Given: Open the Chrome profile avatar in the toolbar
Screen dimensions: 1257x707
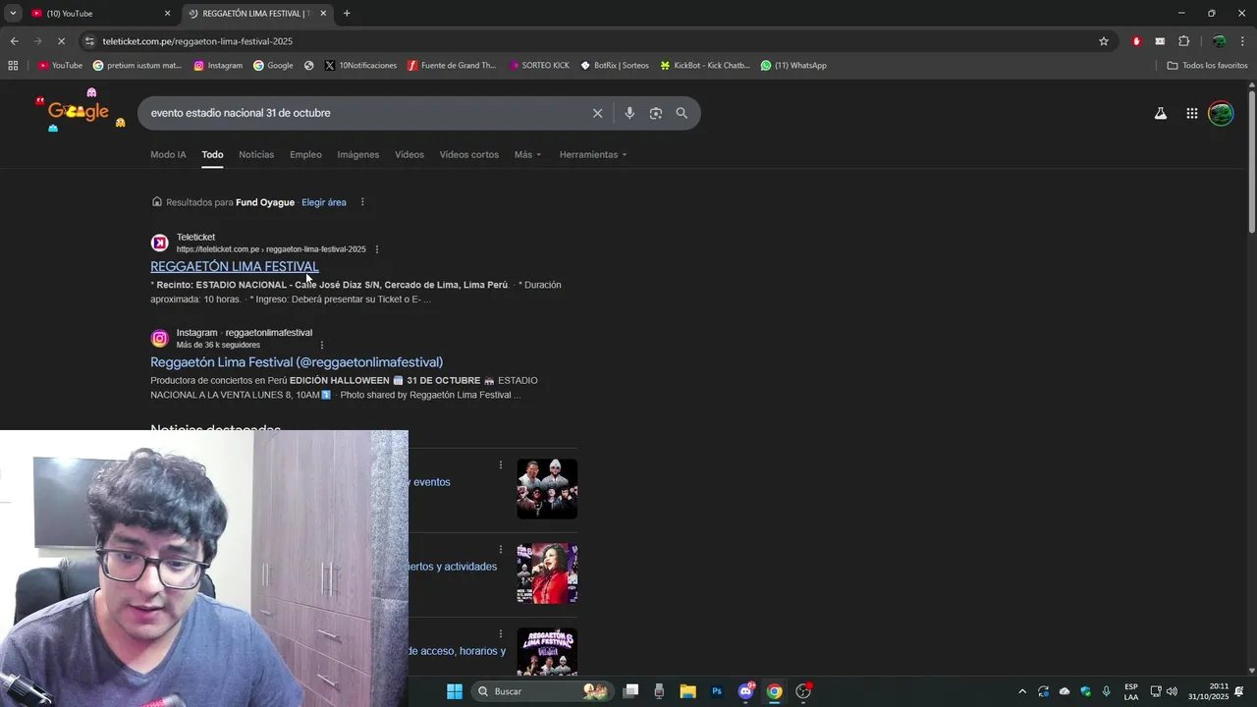Looking at the screenshot, I should pyautogui.click(x=1219, y=41).
